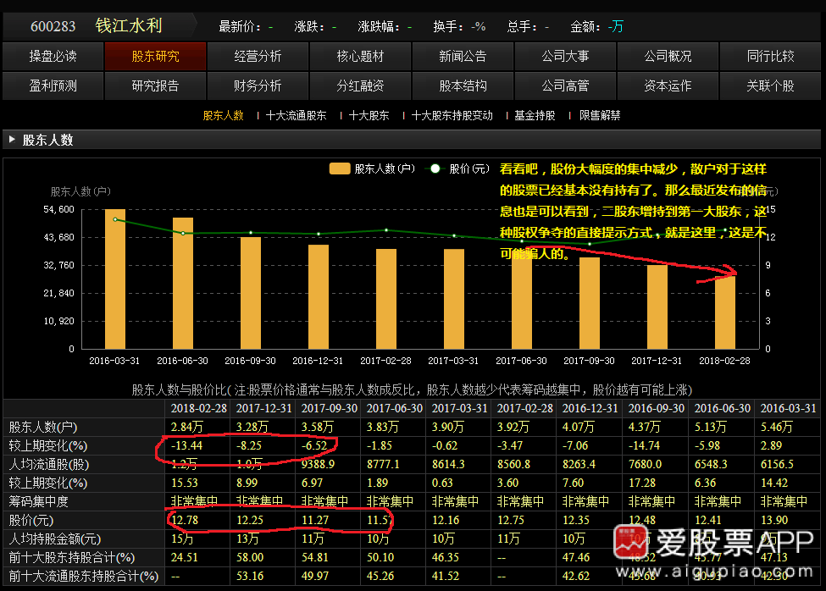Image resolution: width=826 pixels, height=591 pixels.
Task: Open 研究报告 tab
Action: tap(155, 86)
